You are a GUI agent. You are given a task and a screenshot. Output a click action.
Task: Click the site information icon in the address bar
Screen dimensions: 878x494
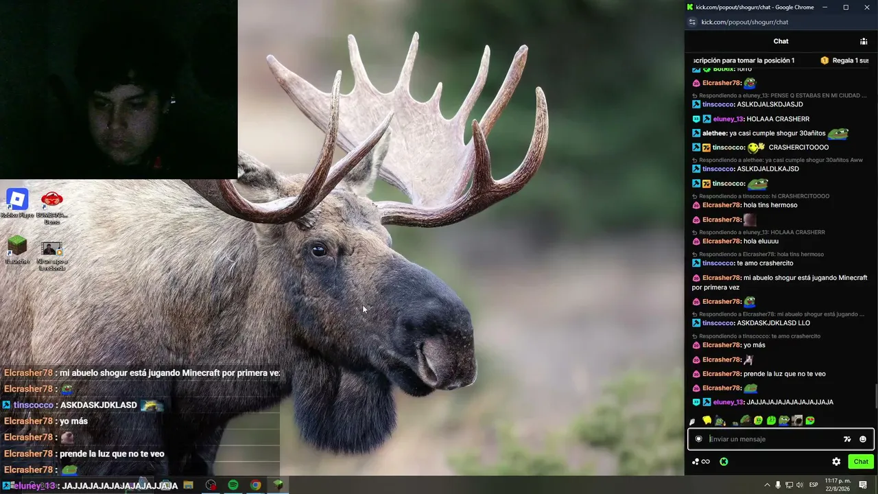pos(693,22)
